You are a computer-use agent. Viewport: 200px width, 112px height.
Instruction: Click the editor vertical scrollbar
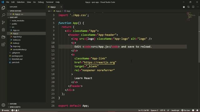click(x=199, y=40)
